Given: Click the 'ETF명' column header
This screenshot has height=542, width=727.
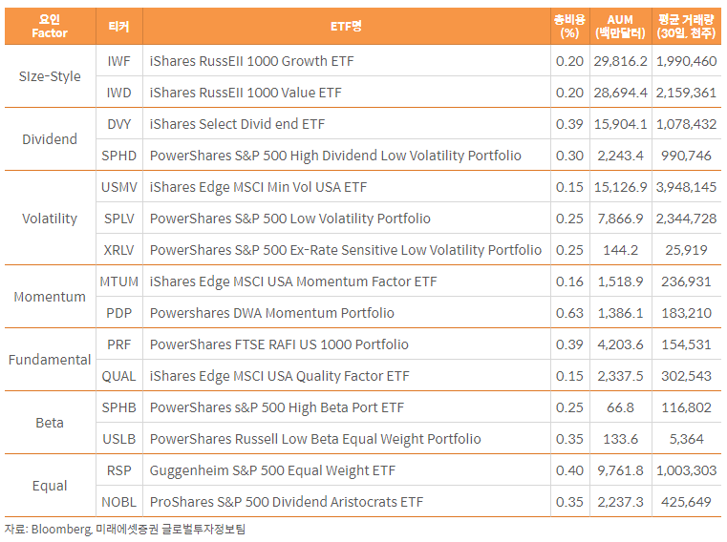Looking at the screenshot, I should [x=346, y=27].
